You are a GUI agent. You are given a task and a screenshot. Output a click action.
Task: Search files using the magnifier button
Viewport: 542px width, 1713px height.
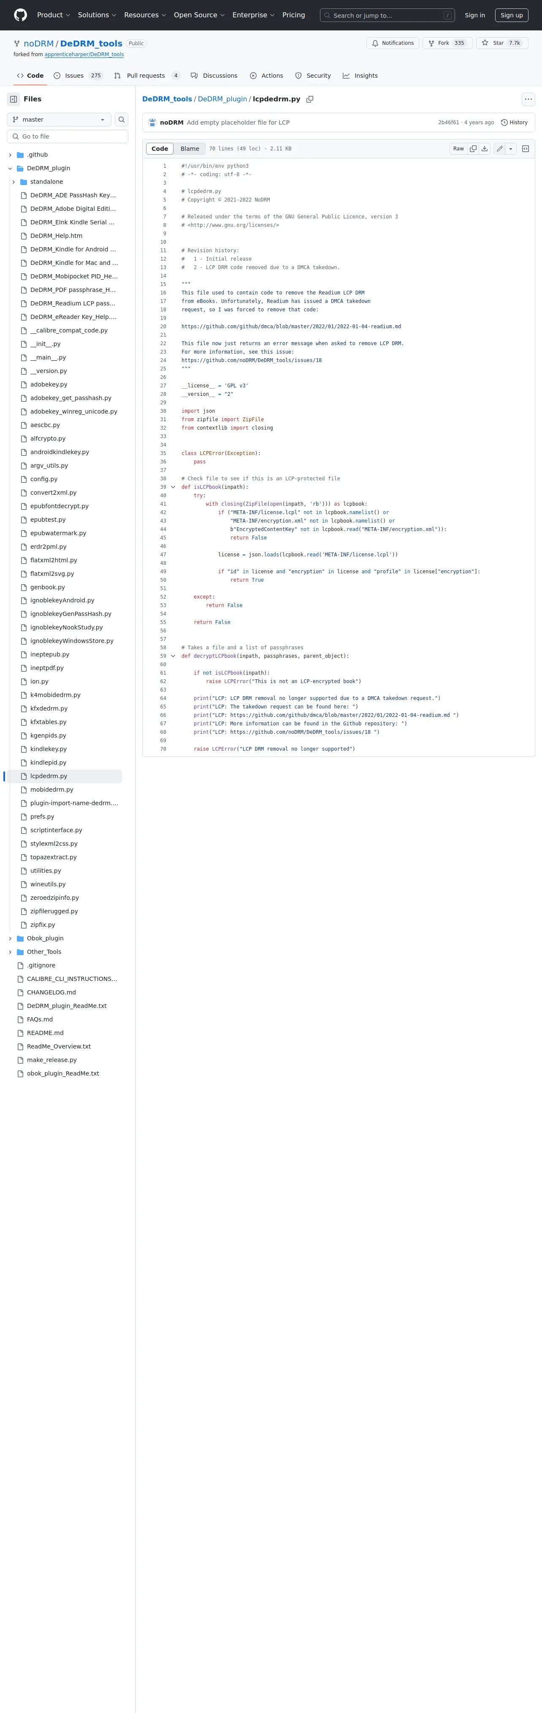[x=122, y=120]
